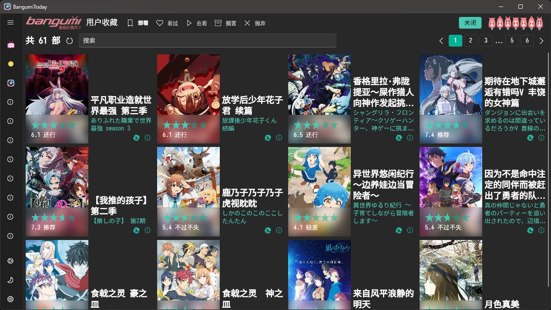The width and height of the screenshot is (551, 310).
Task: Switch to the 搁置 tab
Action: (x=225, y=23)
